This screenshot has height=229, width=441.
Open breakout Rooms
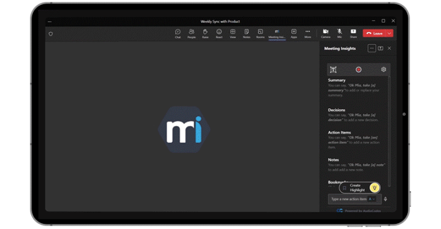pyautogui.click(x=261, y=33)
